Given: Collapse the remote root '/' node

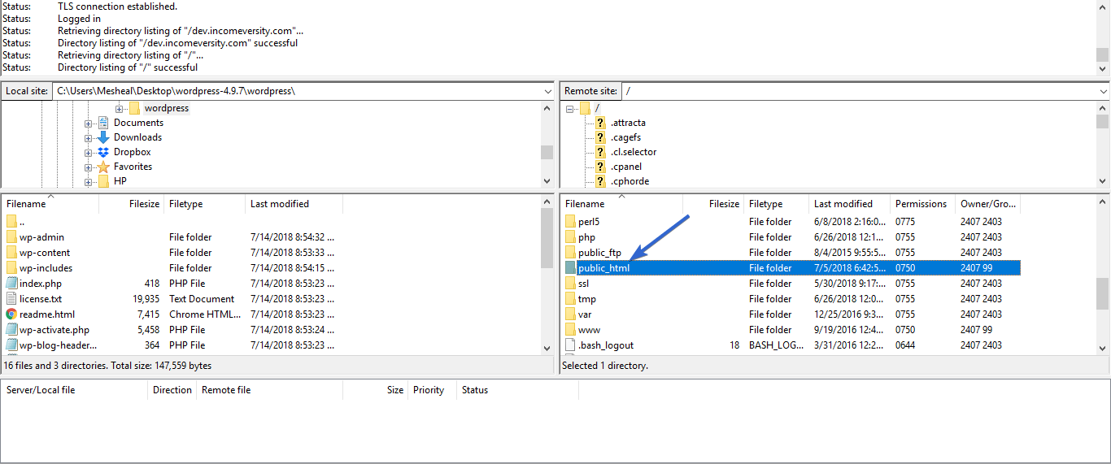Looking at the screenshot, I should [x=570, y=108].
